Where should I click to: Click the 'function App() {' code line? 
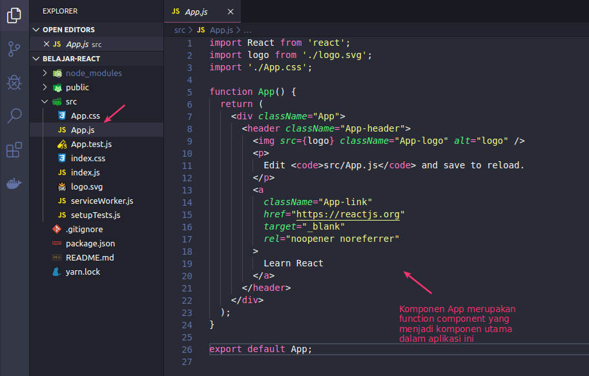click(253, 92)
